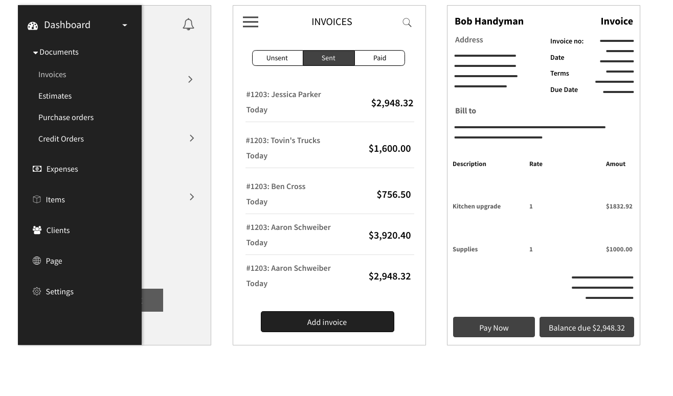This screenshot has width=673, height=396.
Task: Select Estimates in the sidebar
Action: 55,96
